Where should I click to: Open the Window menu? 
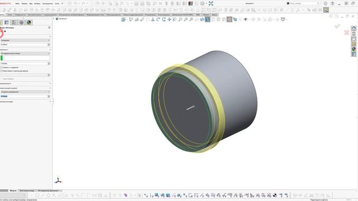57,4
